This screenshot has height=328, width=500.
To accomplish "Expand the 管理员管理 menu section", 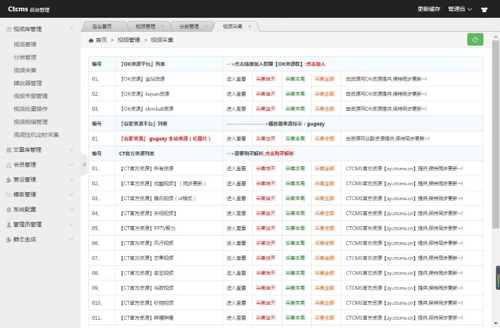I will tap(72, 224).
